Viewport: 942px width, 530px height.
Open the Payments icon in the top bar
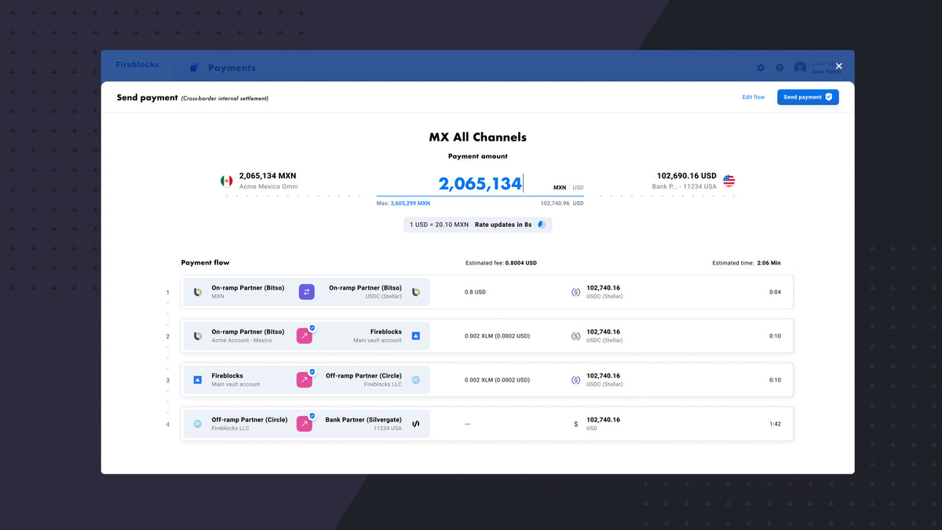194,68
